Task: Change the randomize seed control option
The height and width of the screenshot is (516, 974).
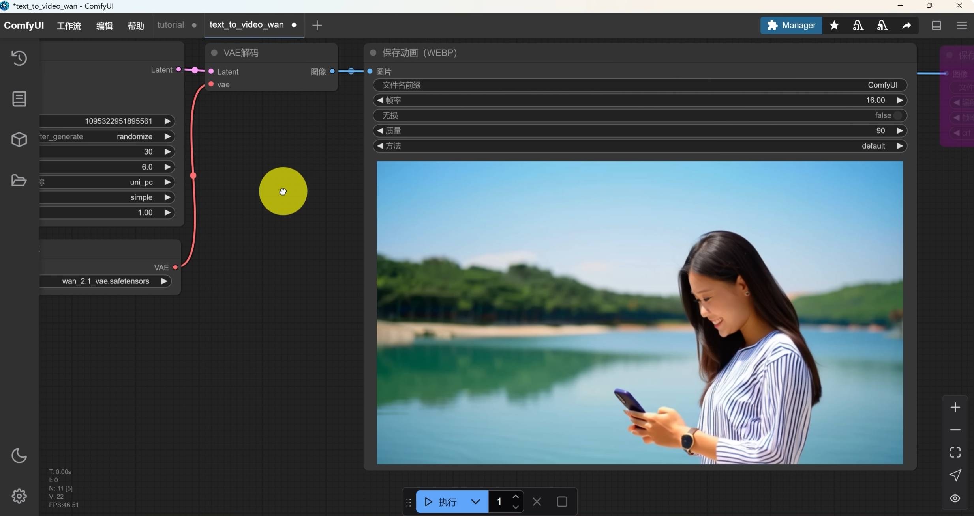Action: (x=107, y=136)
